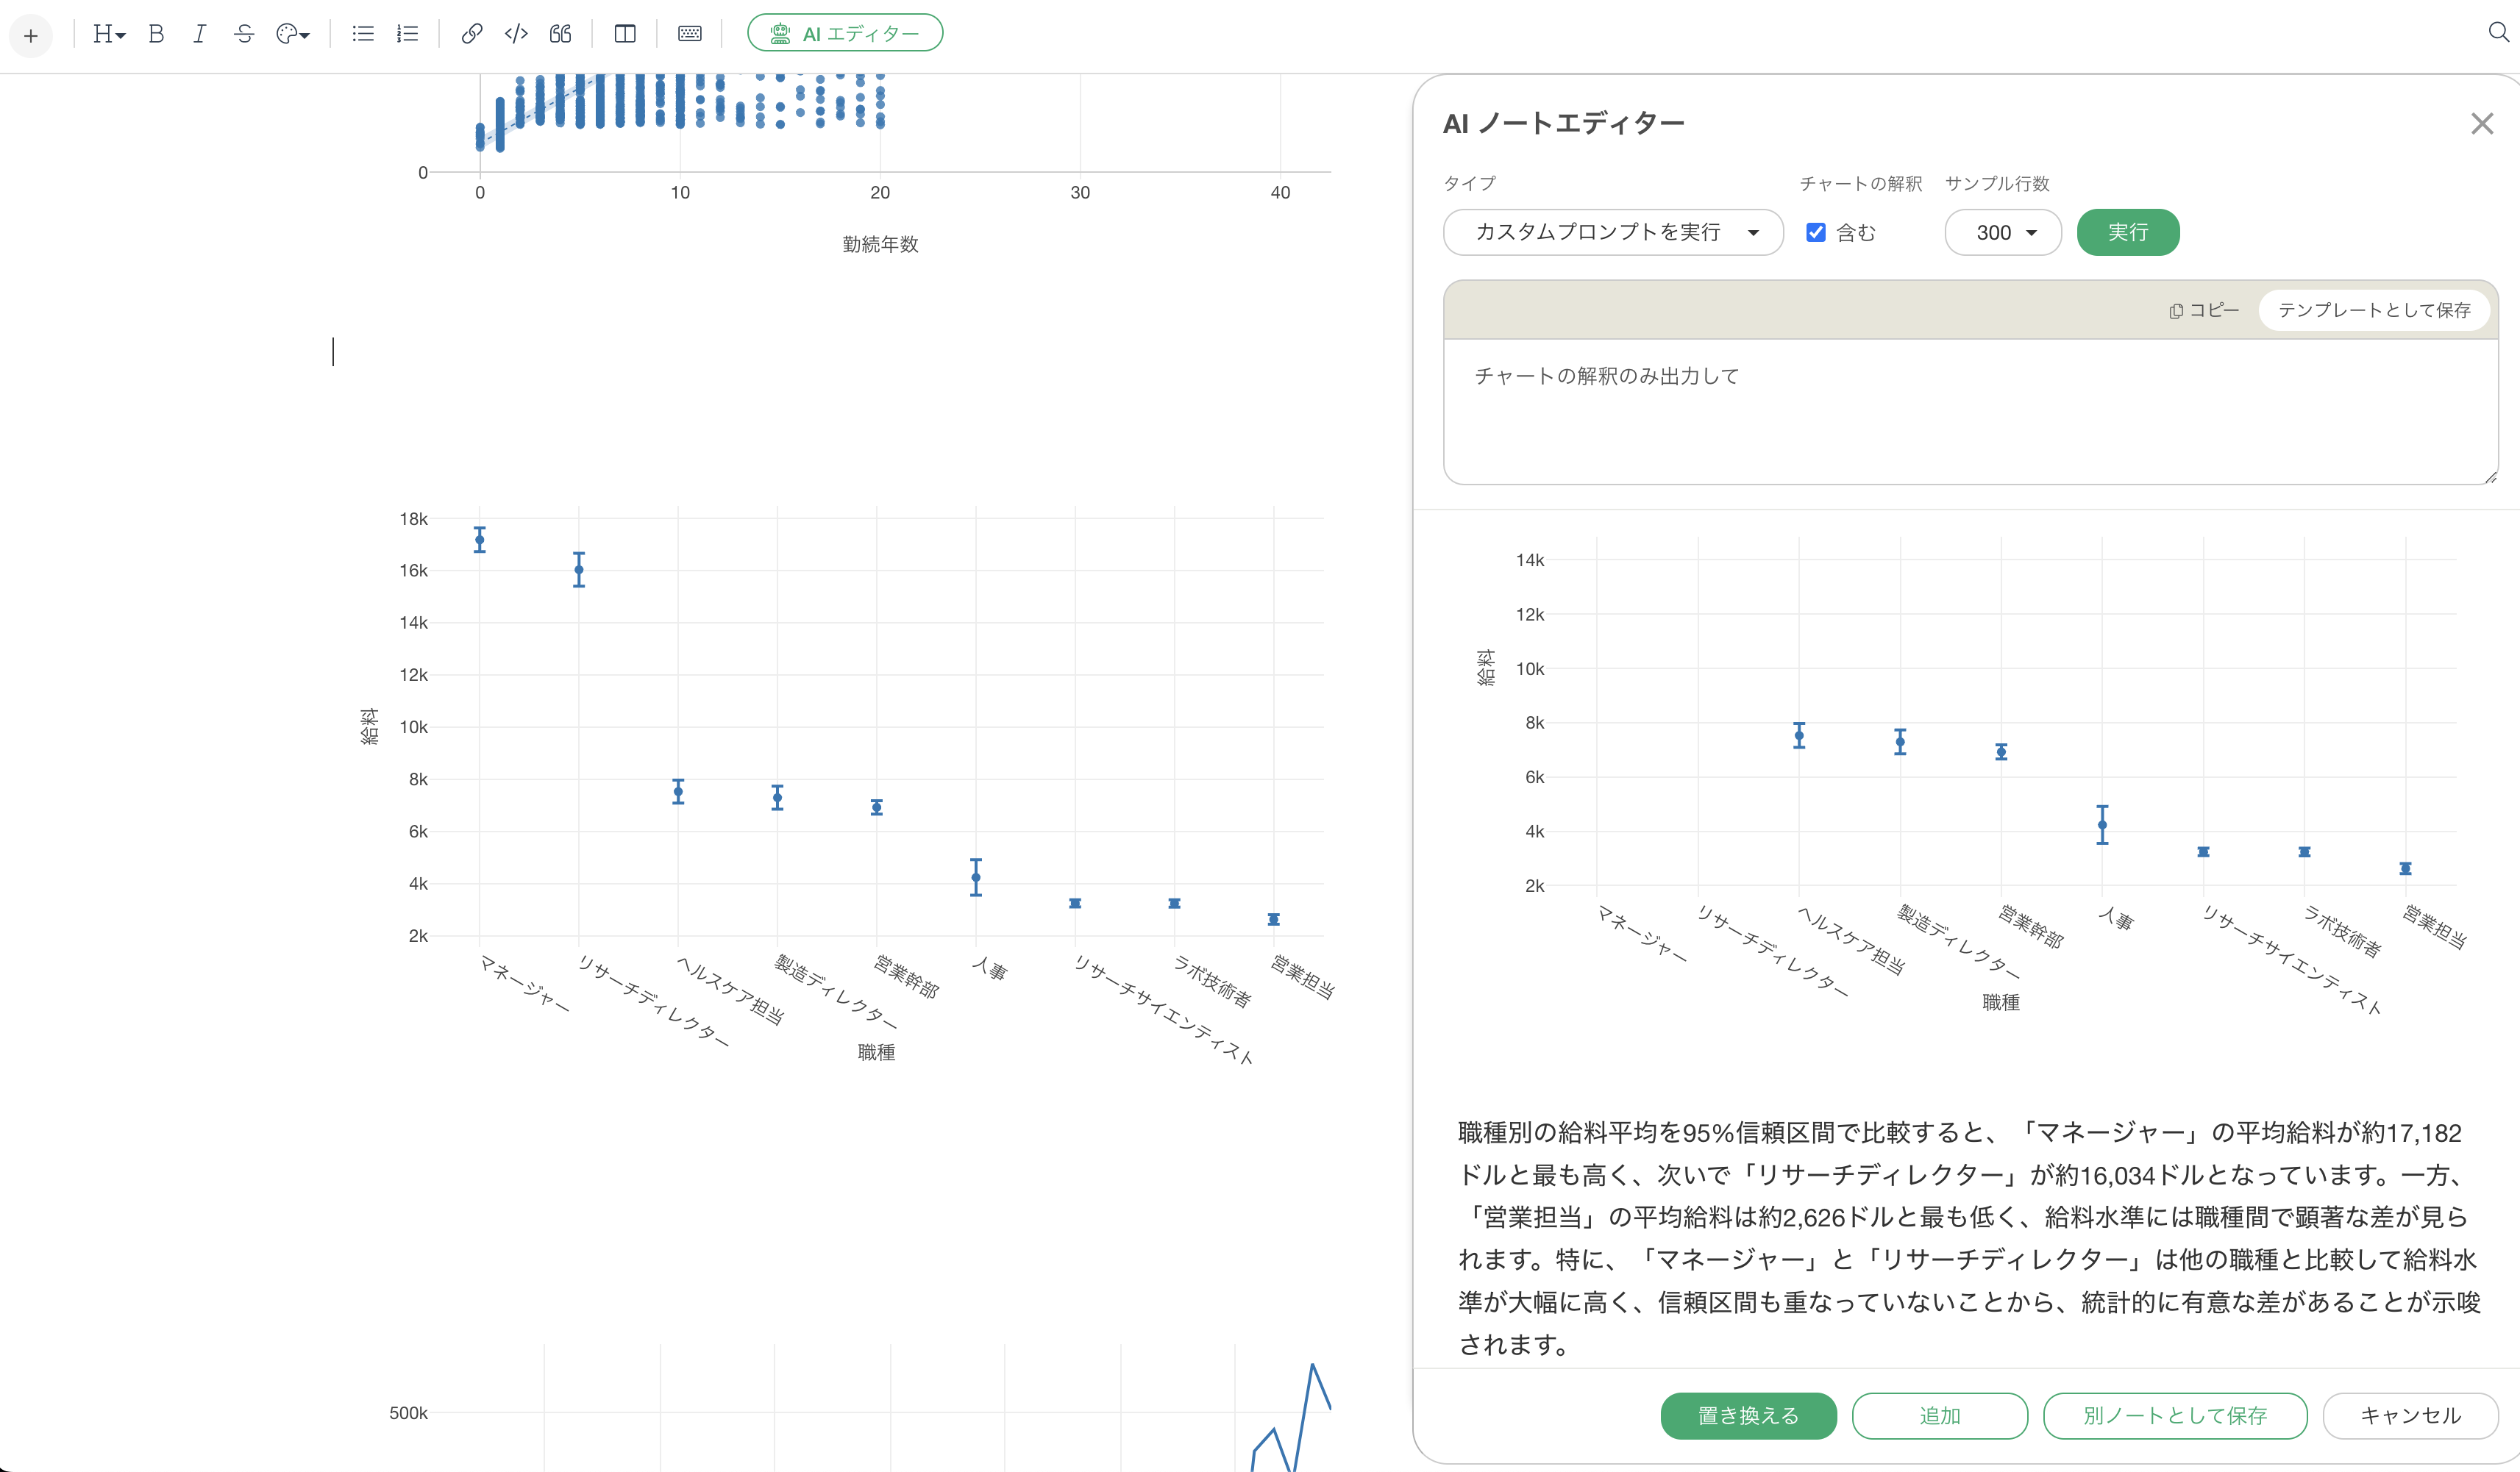Click the 実行 run button

(x=2127, y=233)
